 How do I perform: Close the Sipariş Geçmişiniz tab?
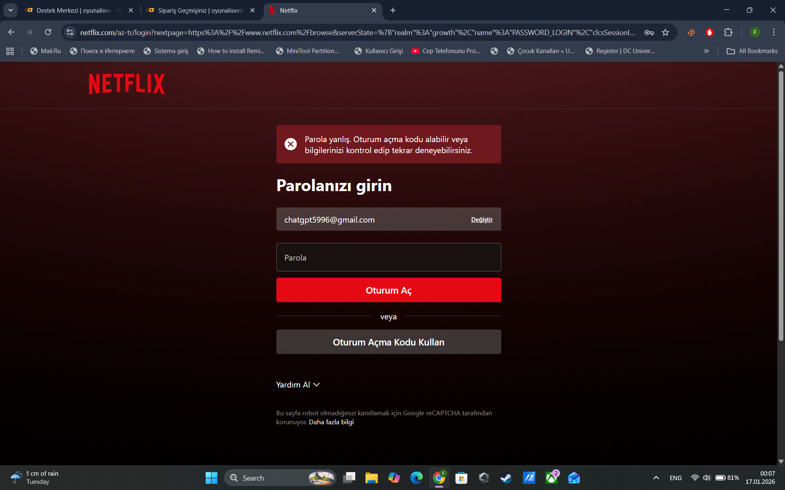click(x=253, y=11)
